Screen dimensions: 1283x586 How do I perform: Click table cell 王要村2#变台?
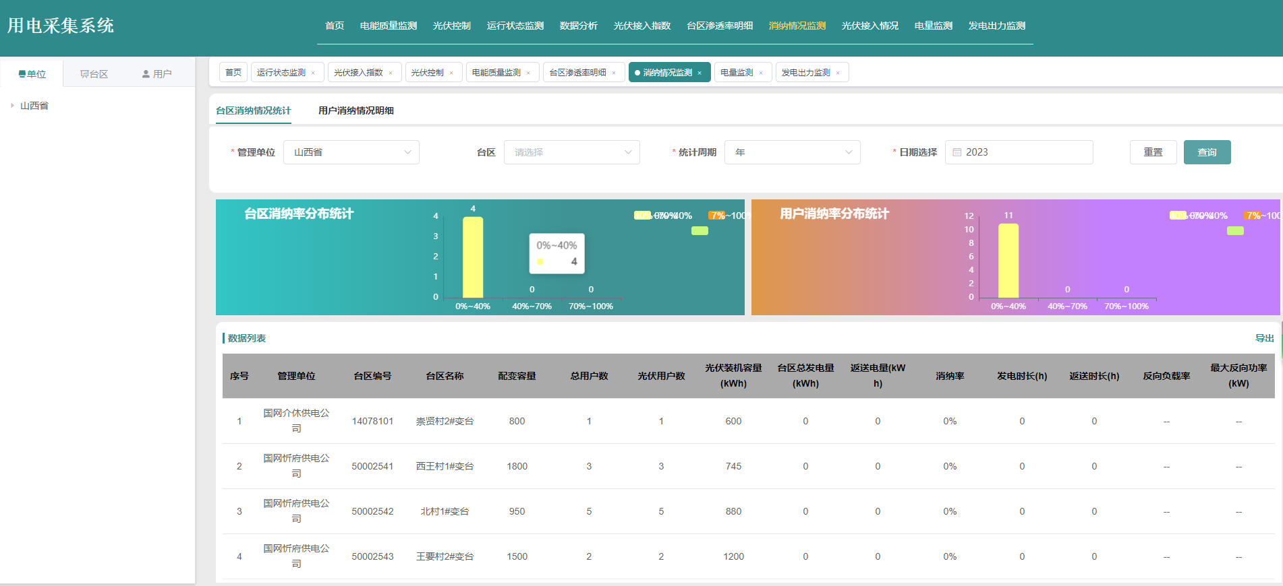point(445,556)
